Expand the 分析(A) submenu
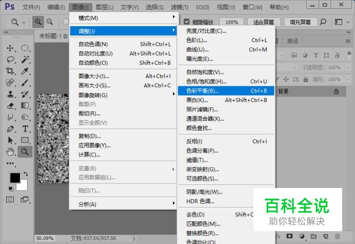Image resolution: width=355 pixels, height=244 pixels. coord(124,204)
